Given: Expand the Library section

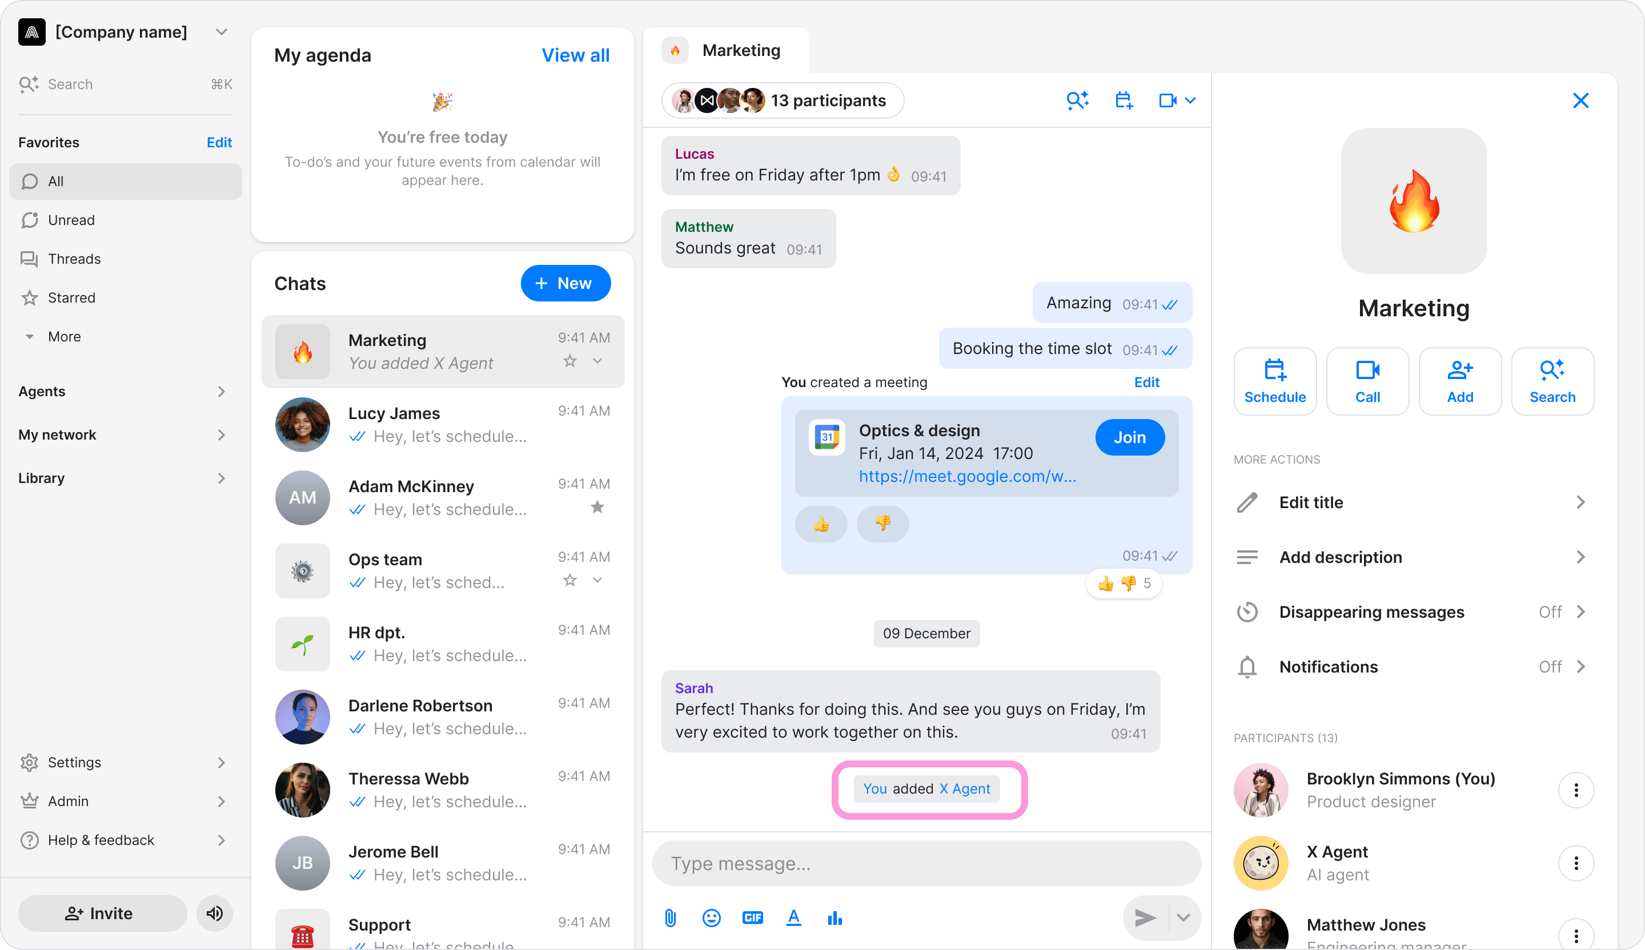Looking at the screenshot, I should coord(125,478).
